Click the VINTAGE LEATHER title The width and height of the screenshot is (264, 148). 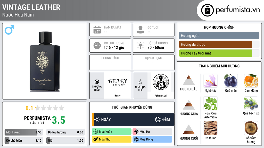click(31, 7)
